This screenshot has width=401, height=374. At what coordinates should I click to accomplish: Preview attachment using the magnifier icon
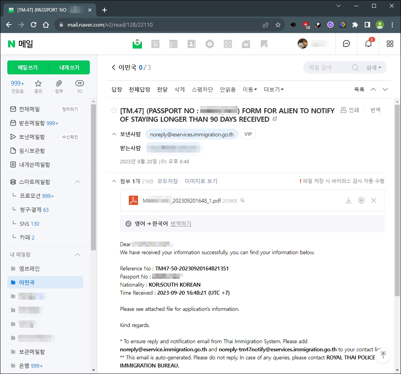pos(243,200)
